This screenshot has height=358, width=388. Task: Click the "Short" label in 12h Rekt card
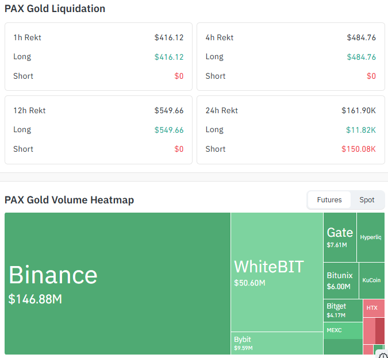pos(23,149)
